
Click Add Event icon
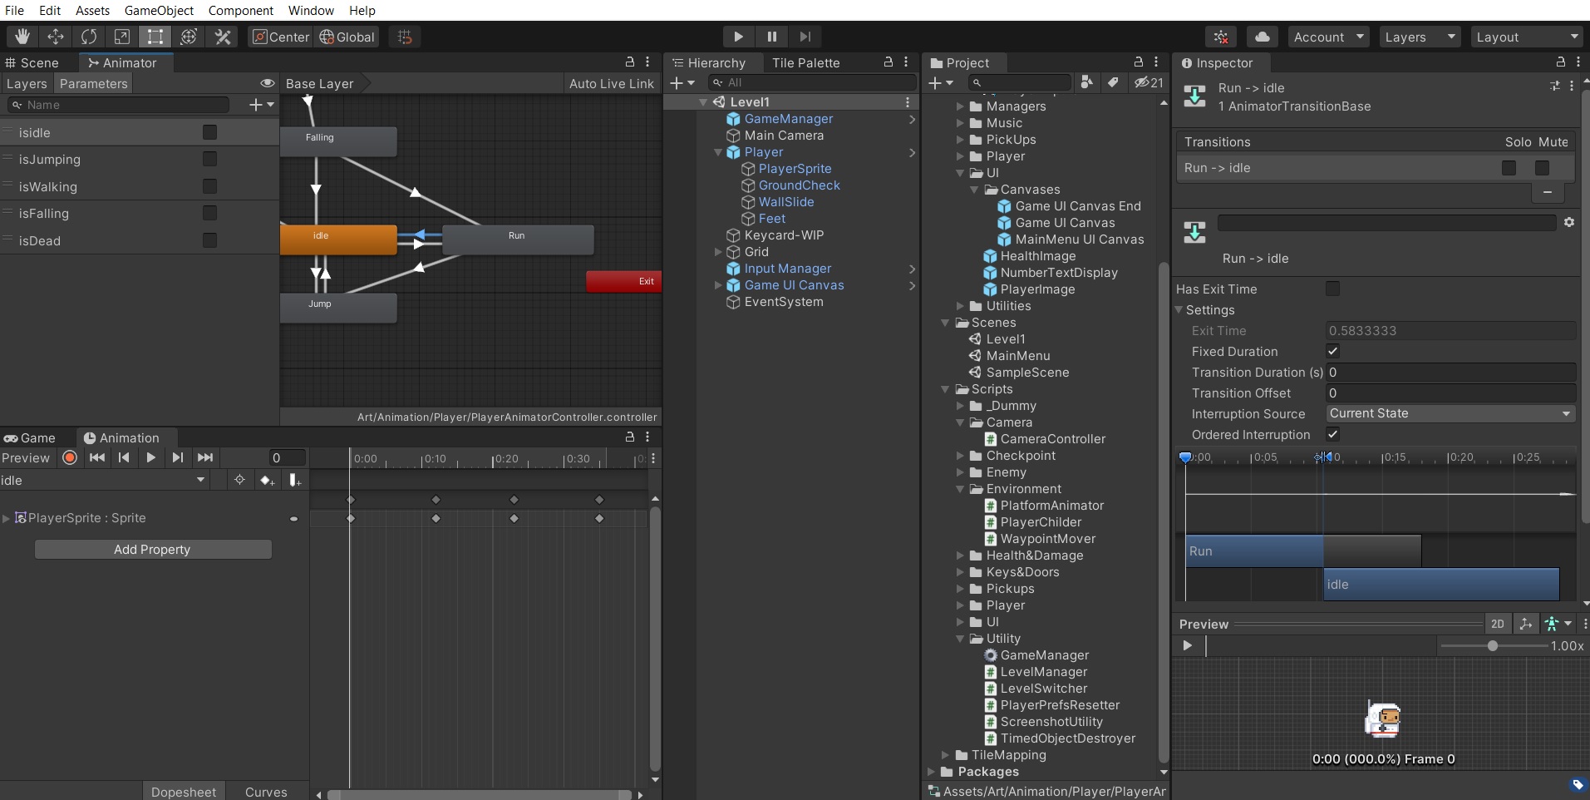point(294,480)
